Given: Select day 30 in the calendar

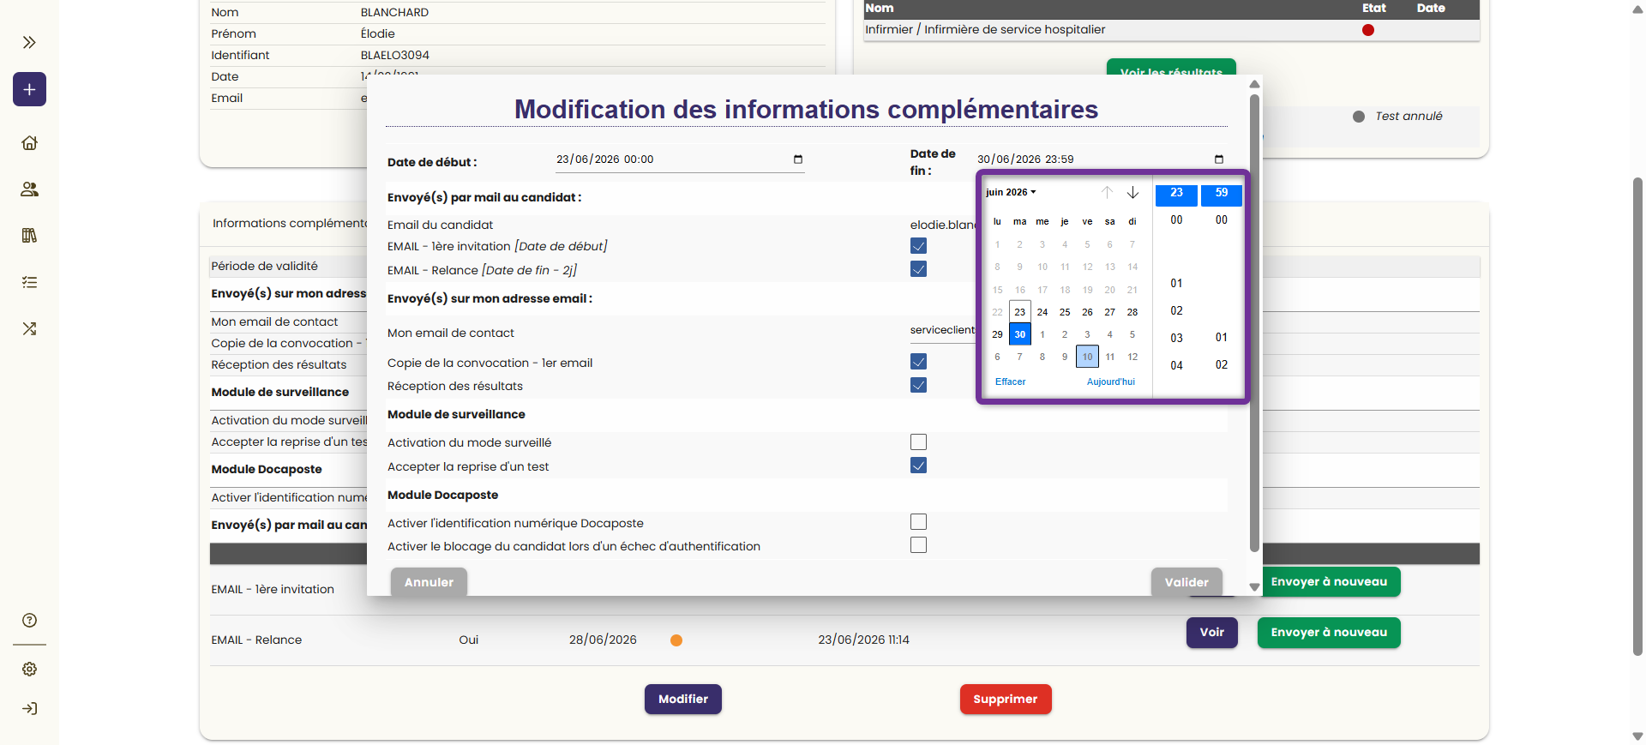Looking at the screenshot, I should pyautogui.click(x=1019, y=334).
